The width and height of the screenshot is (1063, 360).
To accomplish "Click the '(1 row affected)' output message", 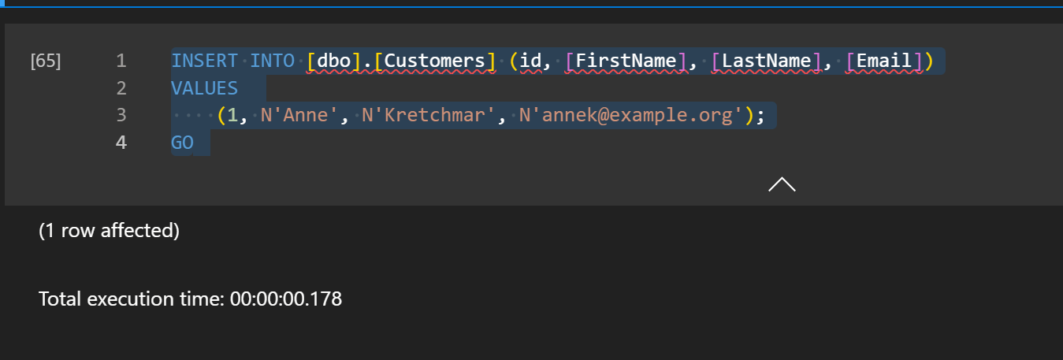I will 110,231.
